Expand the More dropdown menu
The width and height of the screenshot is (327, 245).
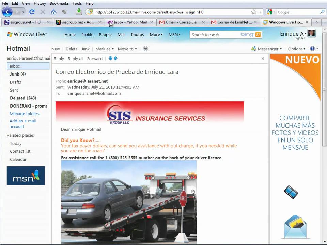point(156,35)
